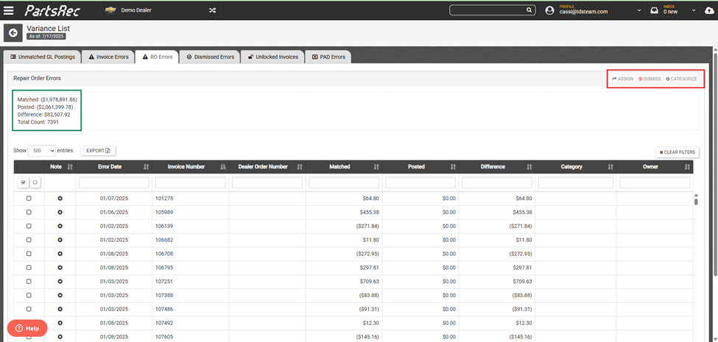Click the shuffle dealer switch icon
Viewport: 718px width, 342px height.
(x=213, y=10)
